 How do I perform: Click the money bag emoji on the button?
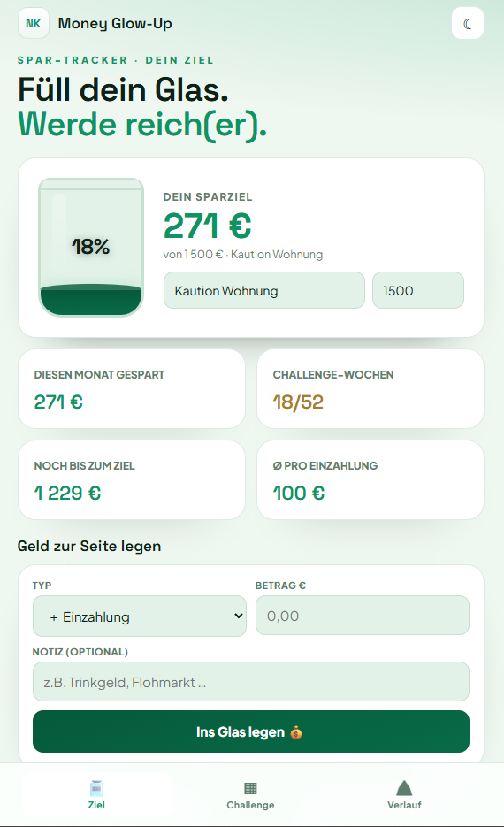(295, 732)
